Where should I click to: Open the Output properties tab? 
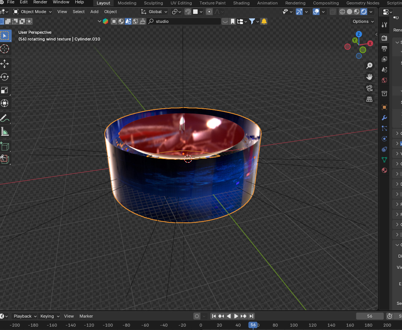pos(384,48)
